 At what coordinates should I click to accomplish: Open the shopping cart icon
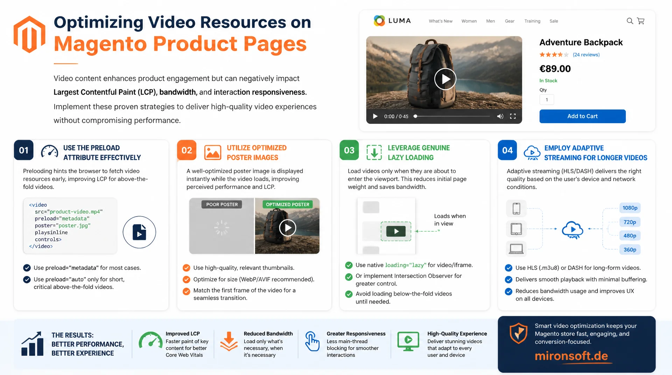(641, 21)
